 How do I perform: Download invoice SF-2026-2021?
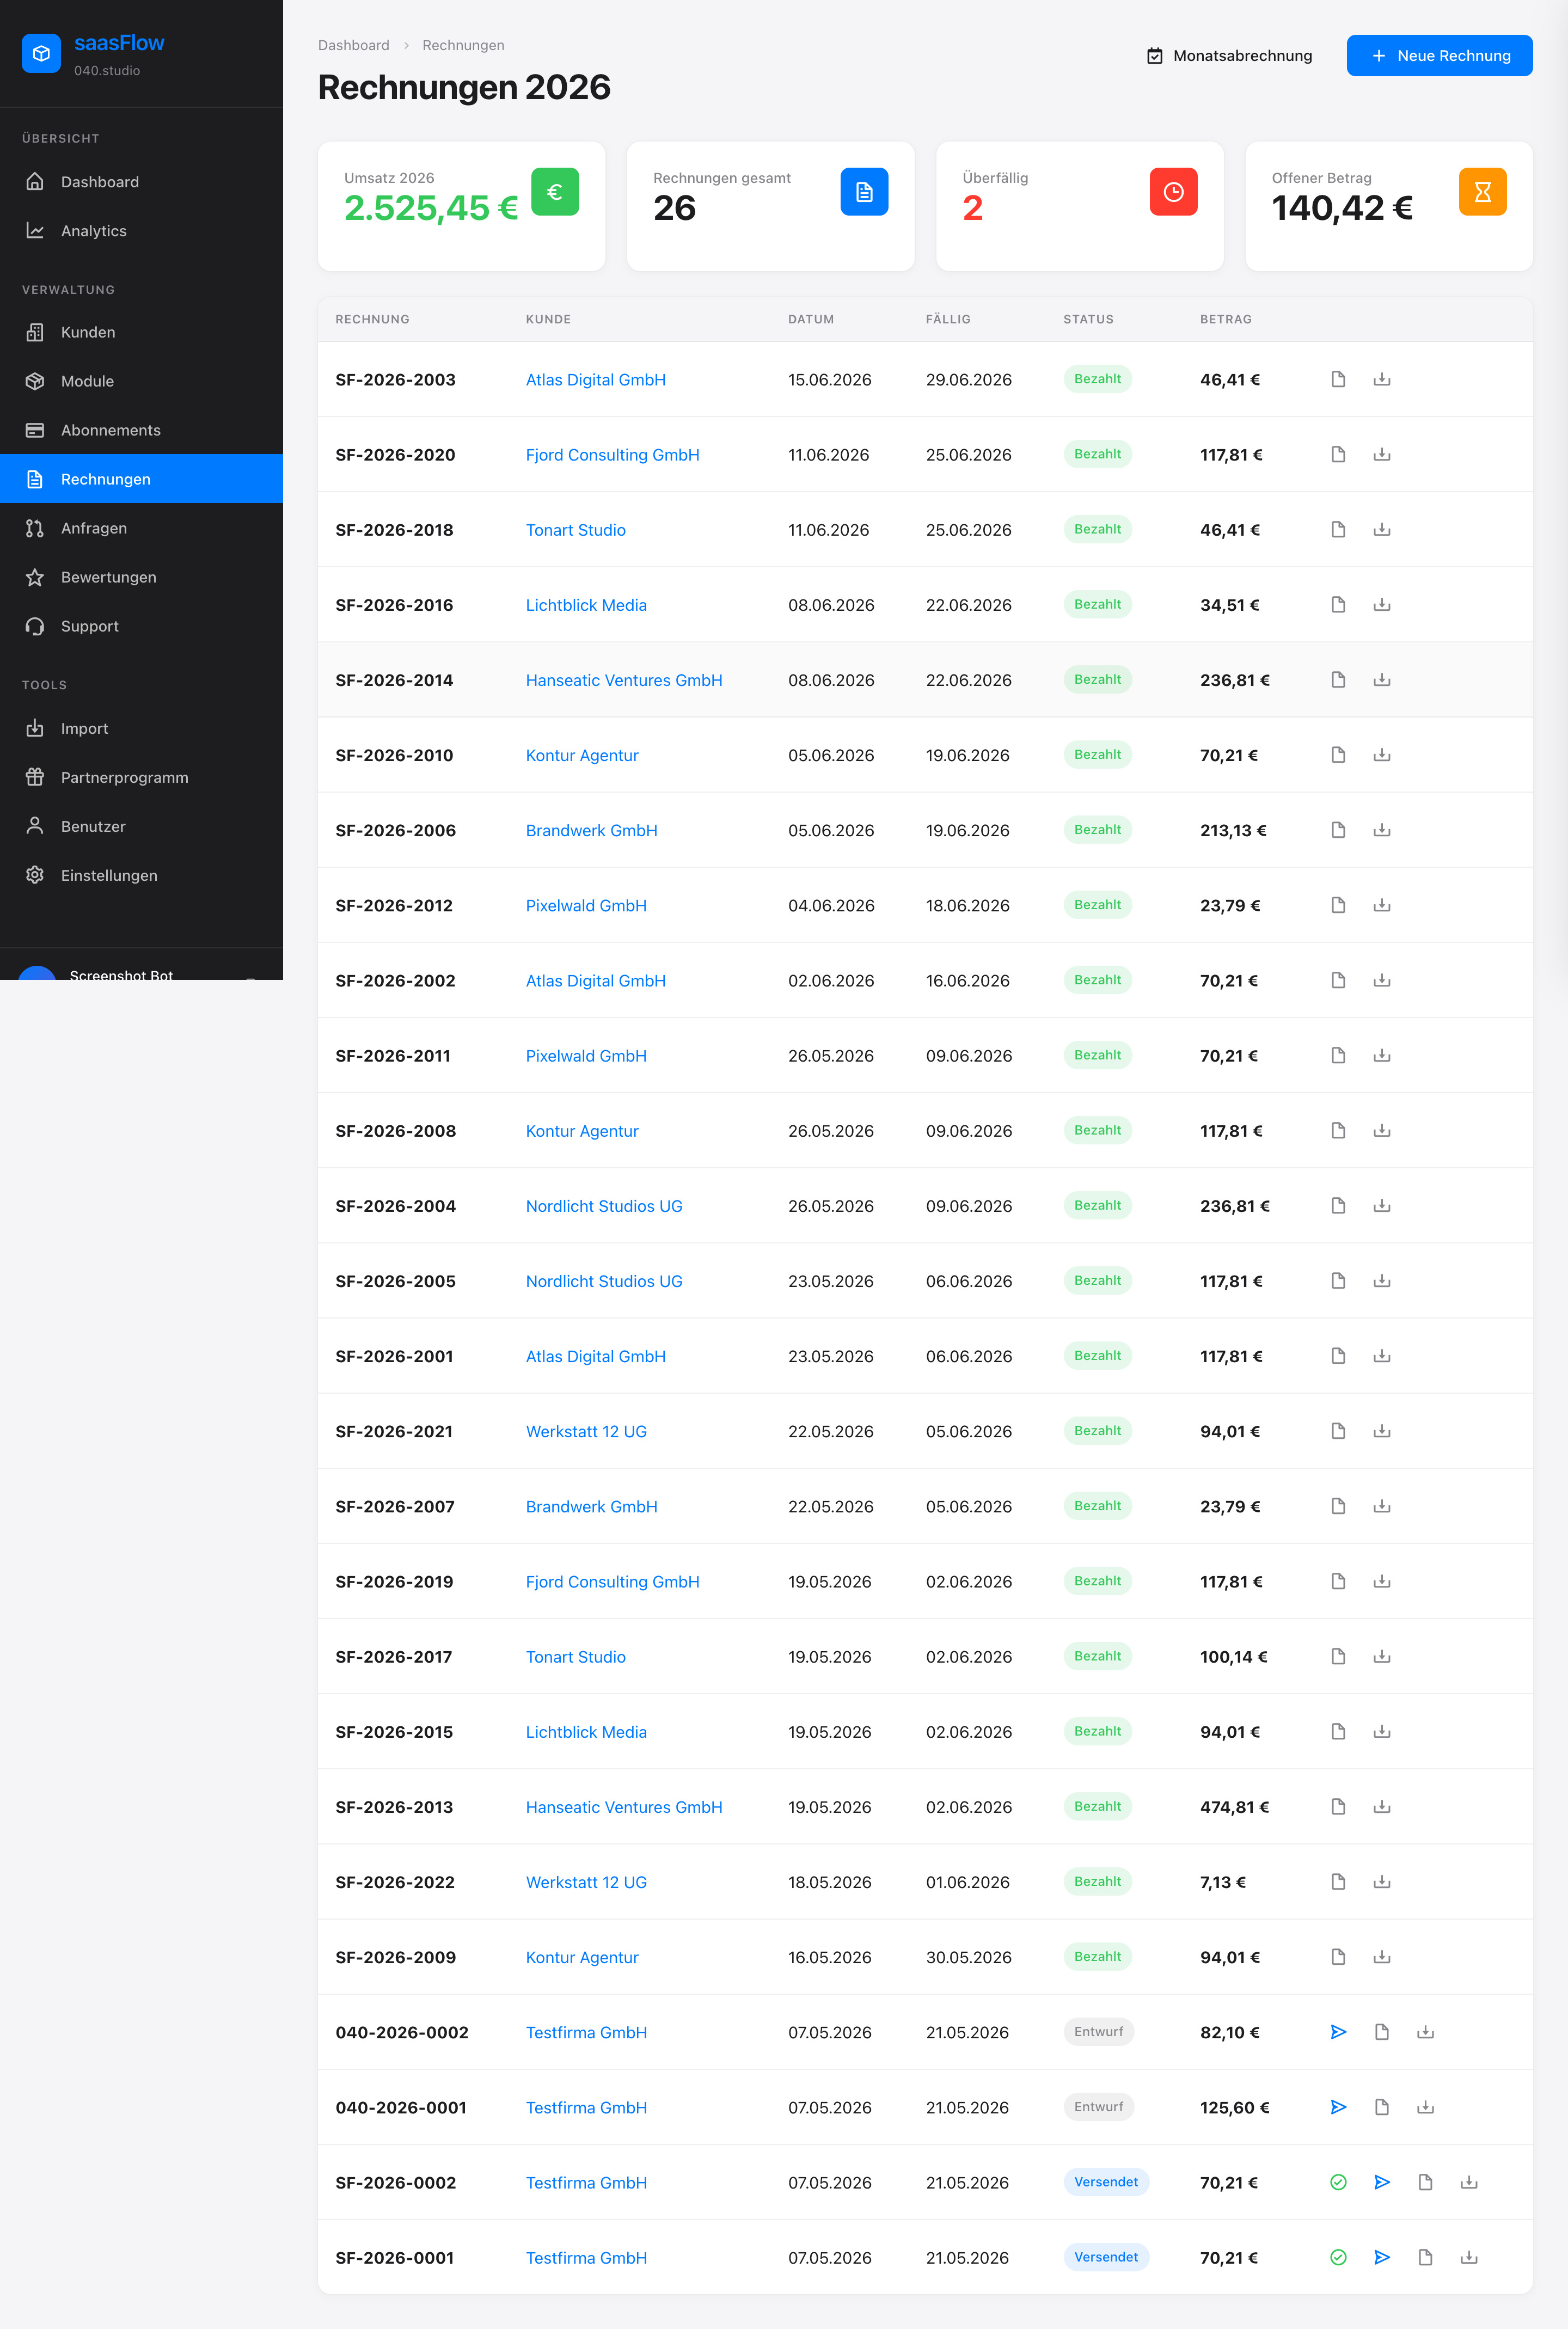click(x=1382, y=1431)
